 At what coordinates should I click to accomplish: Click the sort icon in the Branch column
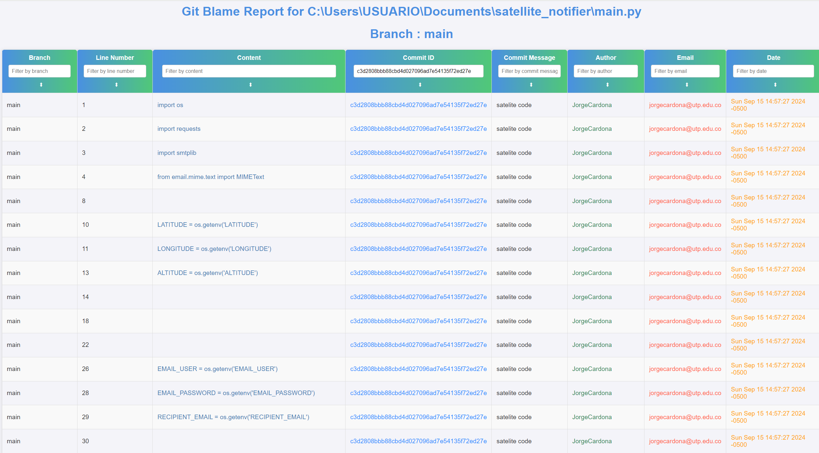[x=39, y=85]
